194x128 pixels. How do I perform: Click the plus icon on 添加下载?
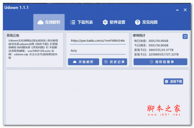pyautogui.click(x=167, y=81)
